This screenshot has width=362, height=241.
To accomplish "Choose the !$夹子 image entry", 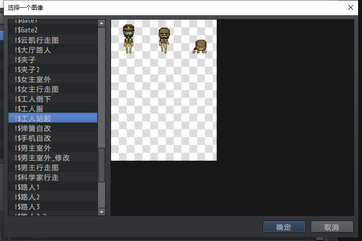I will (53, 60).
